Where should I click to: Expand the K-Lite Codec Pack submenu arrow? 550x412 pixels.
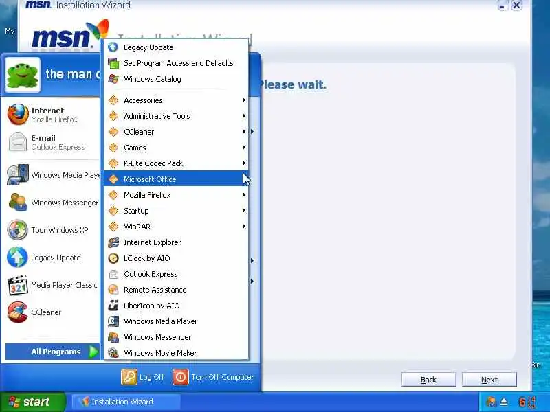point(244,163)
